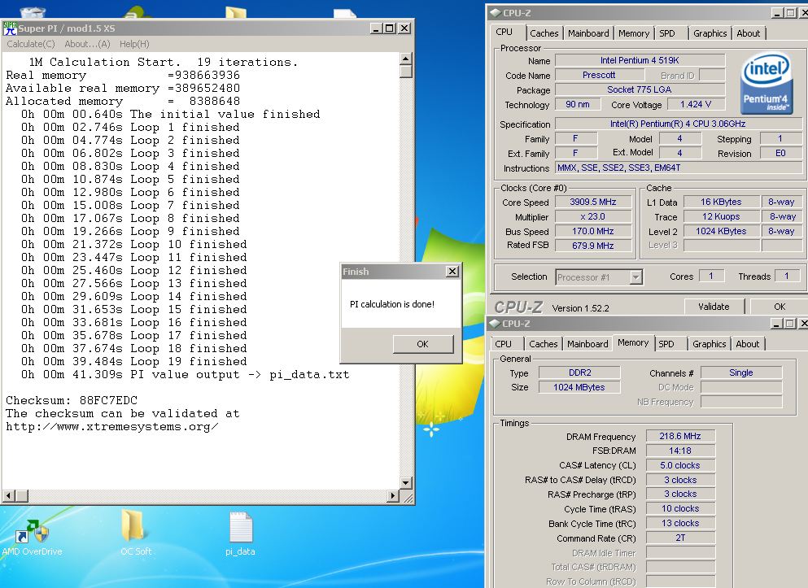Click the top CPU-Z window title icon

[x=495, y=13]
